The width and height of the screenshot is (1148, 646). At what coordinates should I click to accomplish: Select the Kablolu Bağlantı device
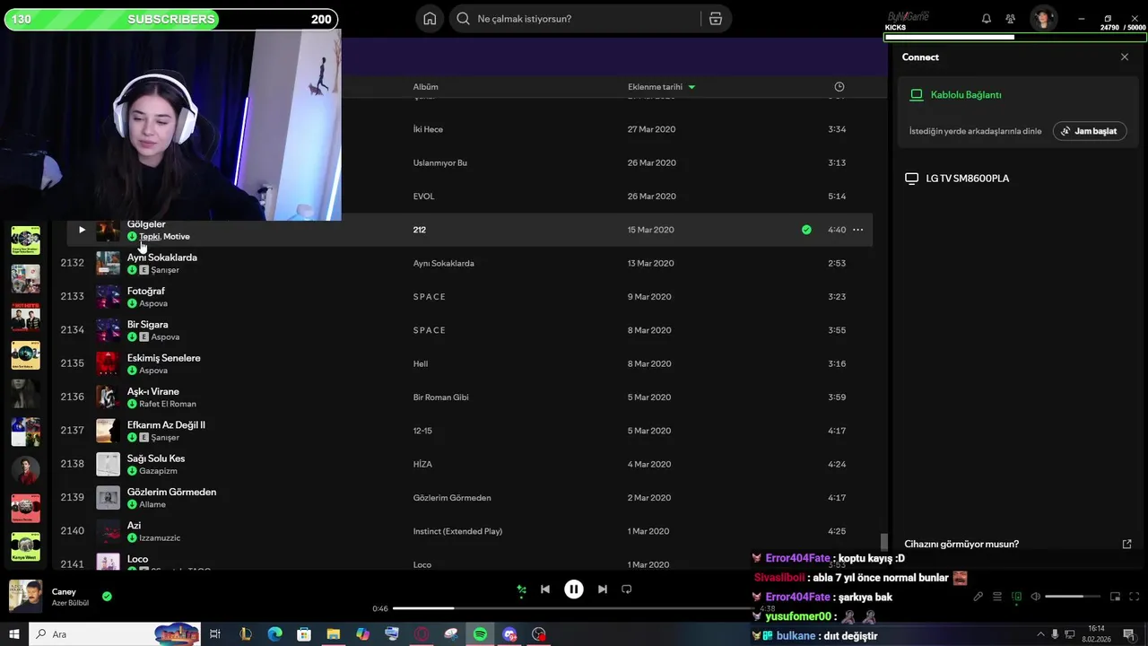(956, 94)
